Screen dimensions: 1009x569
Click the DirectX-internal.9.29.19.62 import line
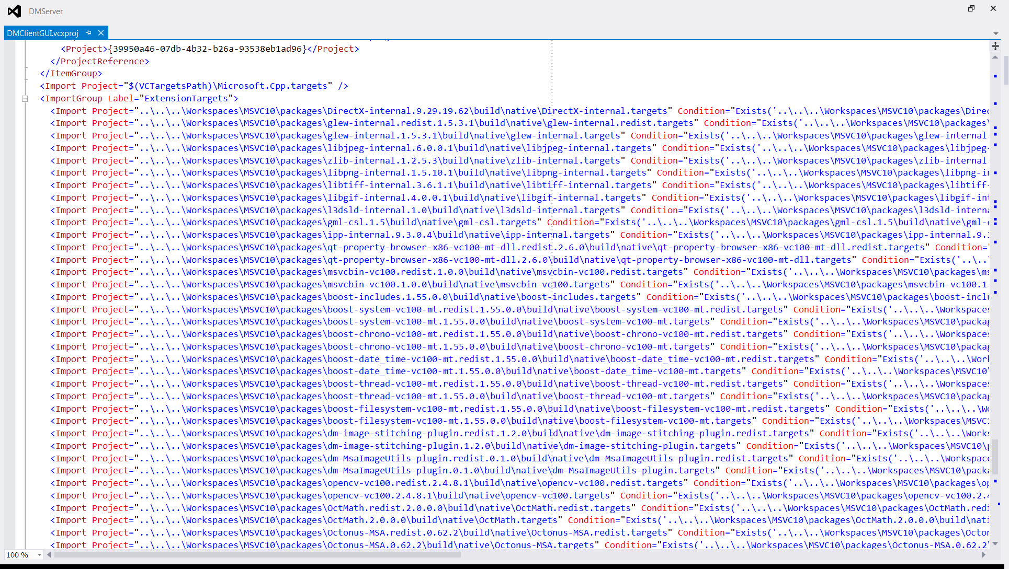pyautogui.click(x=519, y=111)
